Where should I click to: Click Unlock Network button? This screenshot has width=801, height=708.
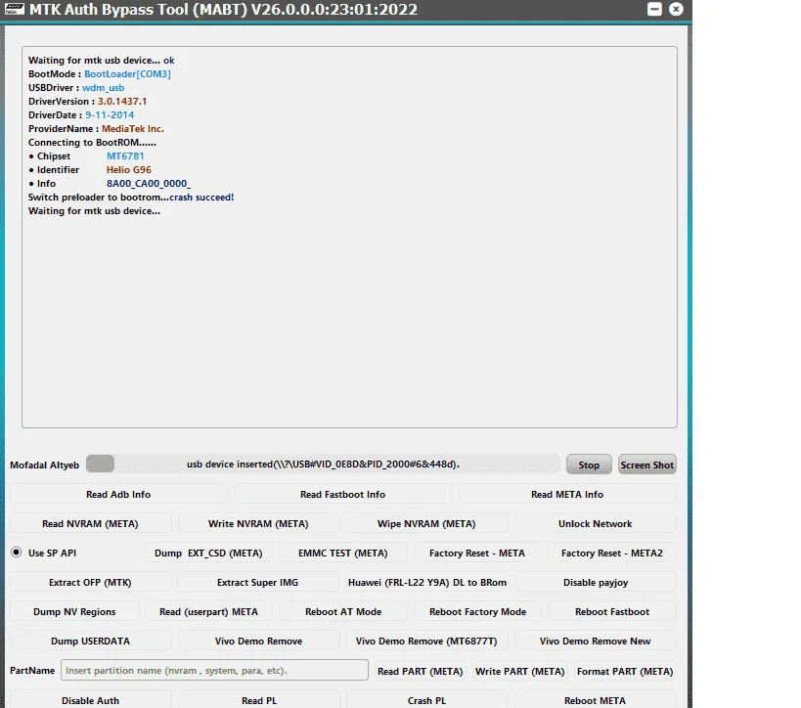(x=596, y=523)
